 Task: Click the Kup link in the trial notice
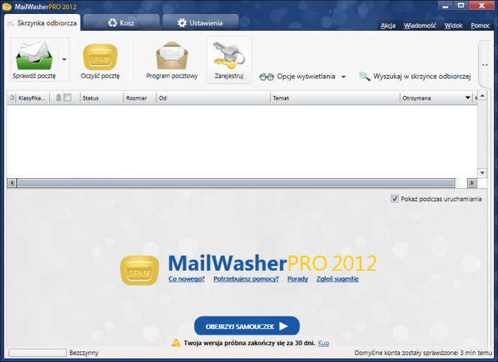pyautogui.click(x=323, y=343)
